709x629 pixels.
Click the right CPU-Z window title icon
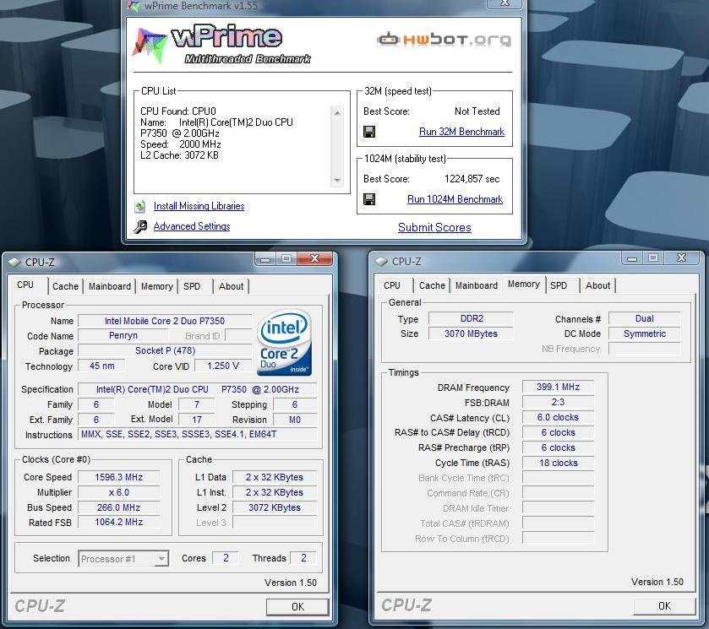381,261
